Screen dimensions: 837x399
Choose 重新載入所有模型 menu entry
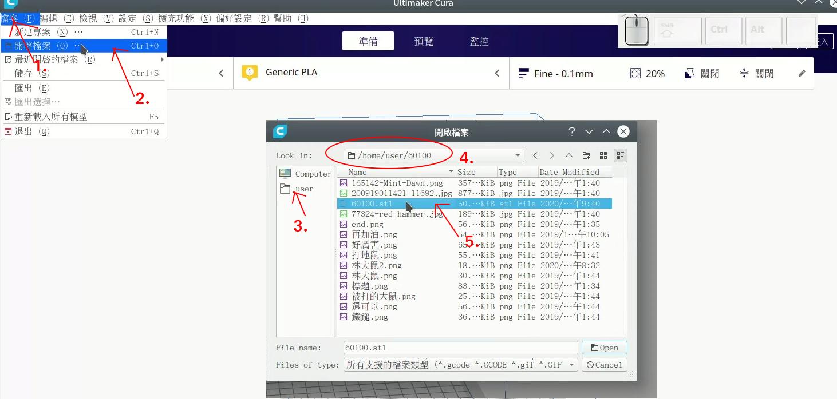click(x=84, y=117)
